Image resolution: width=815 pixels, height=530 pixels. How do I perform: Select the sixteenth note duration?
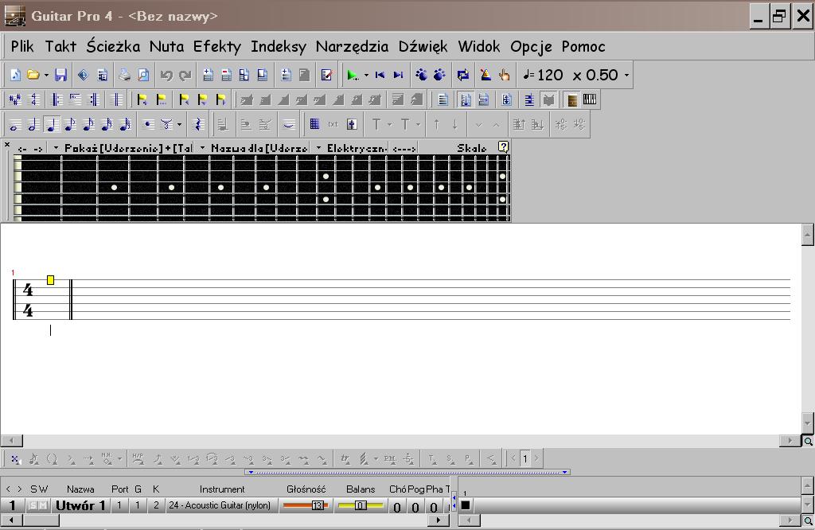tap(88, 125)
